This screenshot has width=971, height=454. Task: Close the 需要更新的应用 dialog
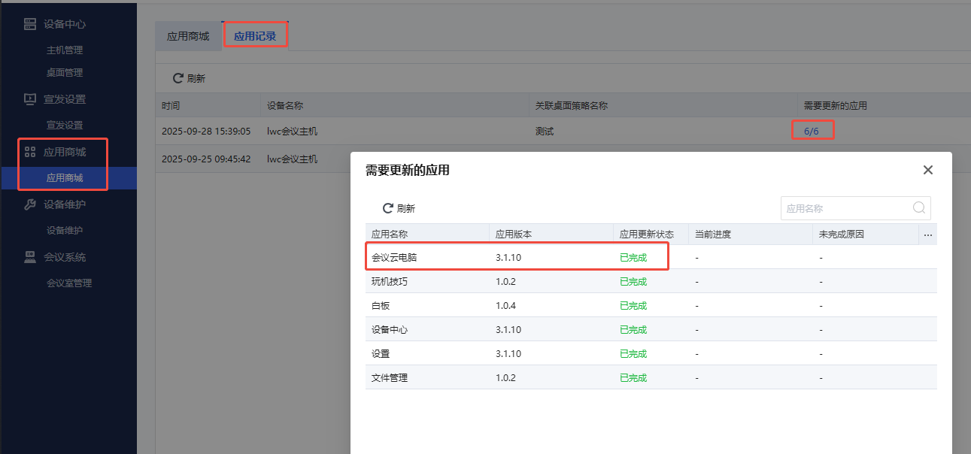[x=927, y=170]
